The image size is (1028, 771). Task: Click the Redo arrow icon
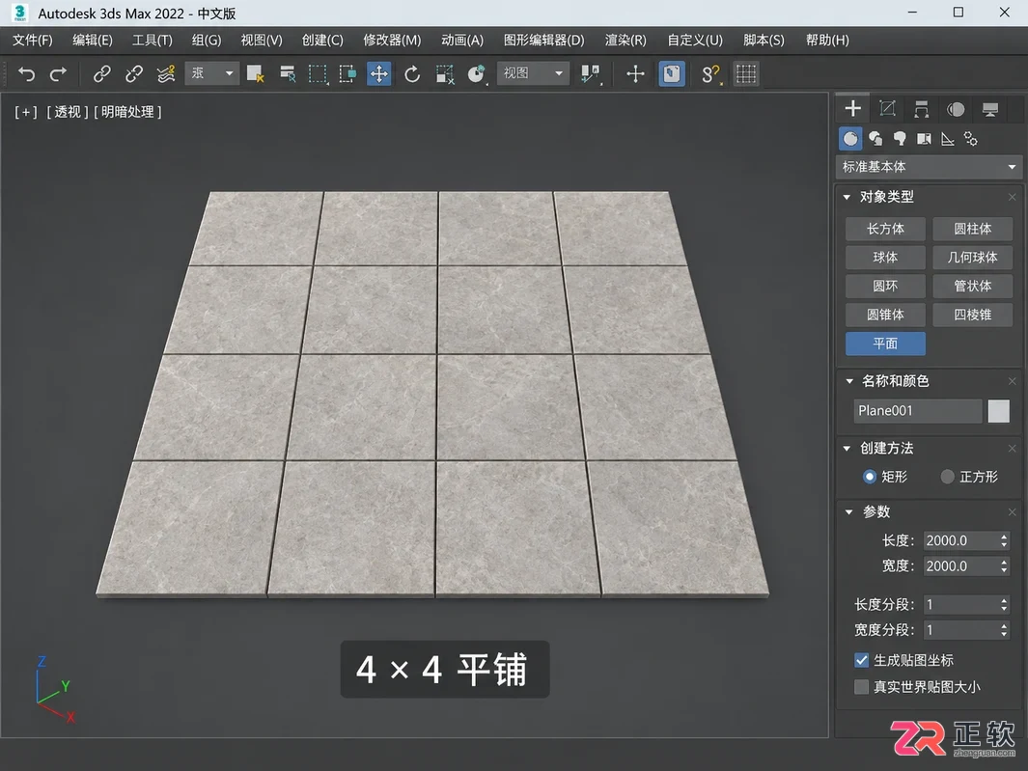(58, 74)
